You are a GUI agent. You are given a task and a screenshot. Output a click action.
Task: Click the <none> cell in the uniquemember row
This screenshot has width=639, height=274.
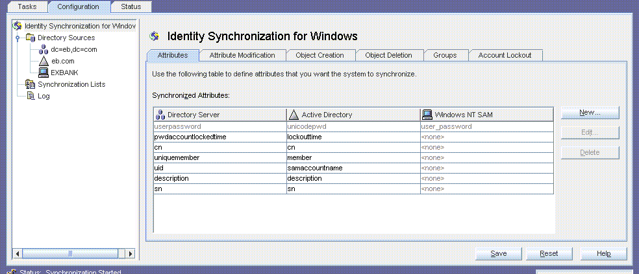[x=487, y=158]
